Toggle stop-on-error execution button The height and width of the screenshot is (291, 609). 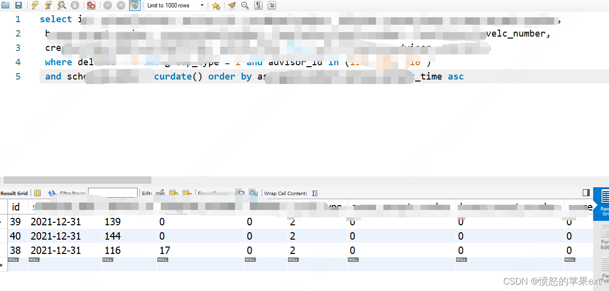point(91,5)
